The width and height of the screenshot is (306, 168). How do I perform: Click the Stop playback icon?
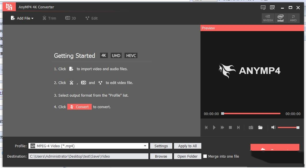(x=230, y=127)
